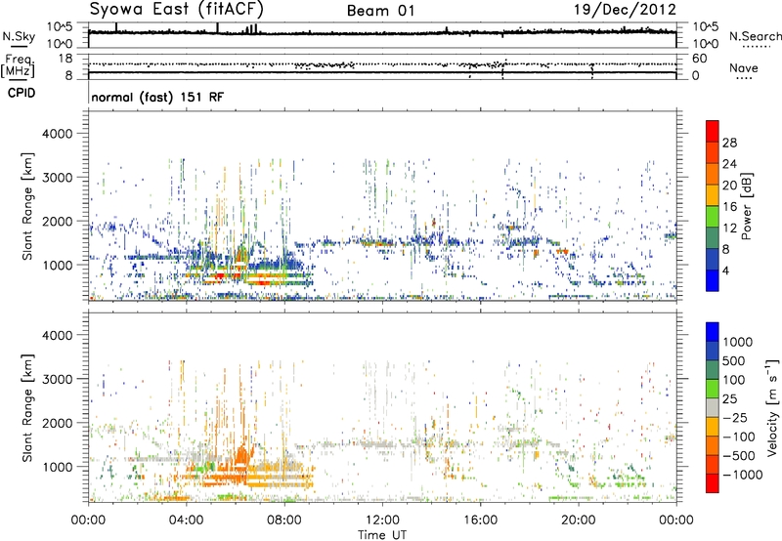Click the '08:00' time axis label
This screenshot has width=782, height=541.
(x=284, y=520)
